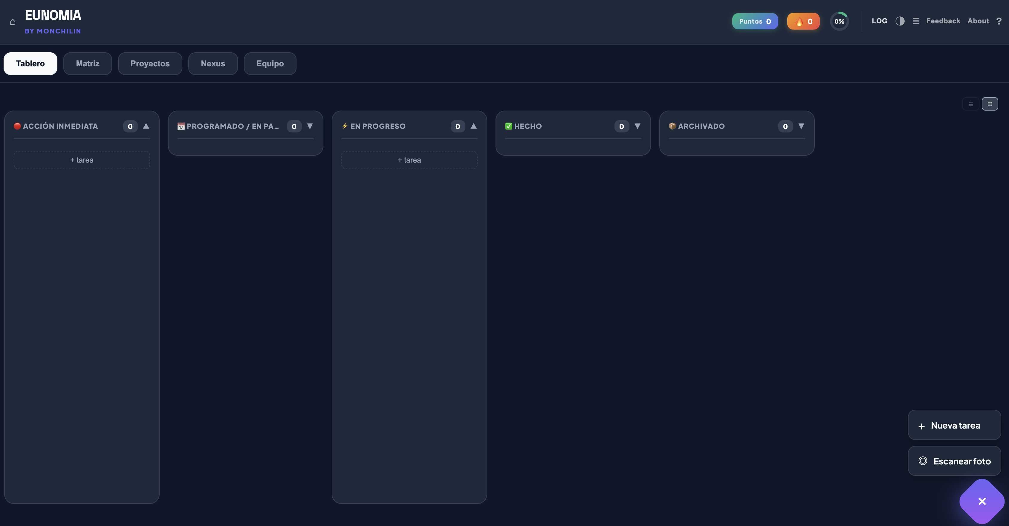Click the En Progreso count badge

458,126
